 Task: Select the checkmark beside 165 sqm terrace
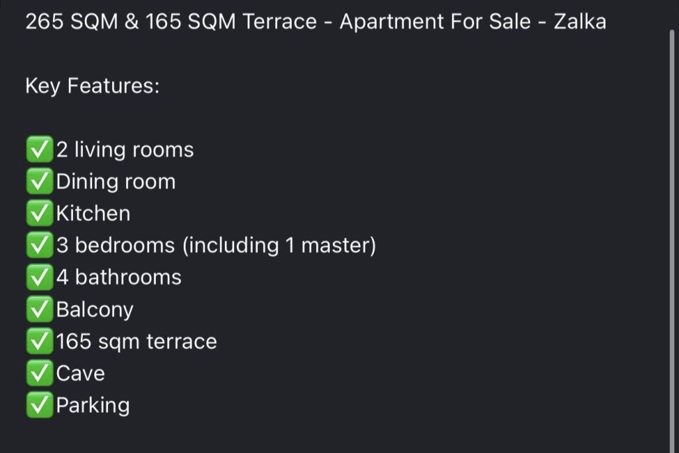(39, 341)
